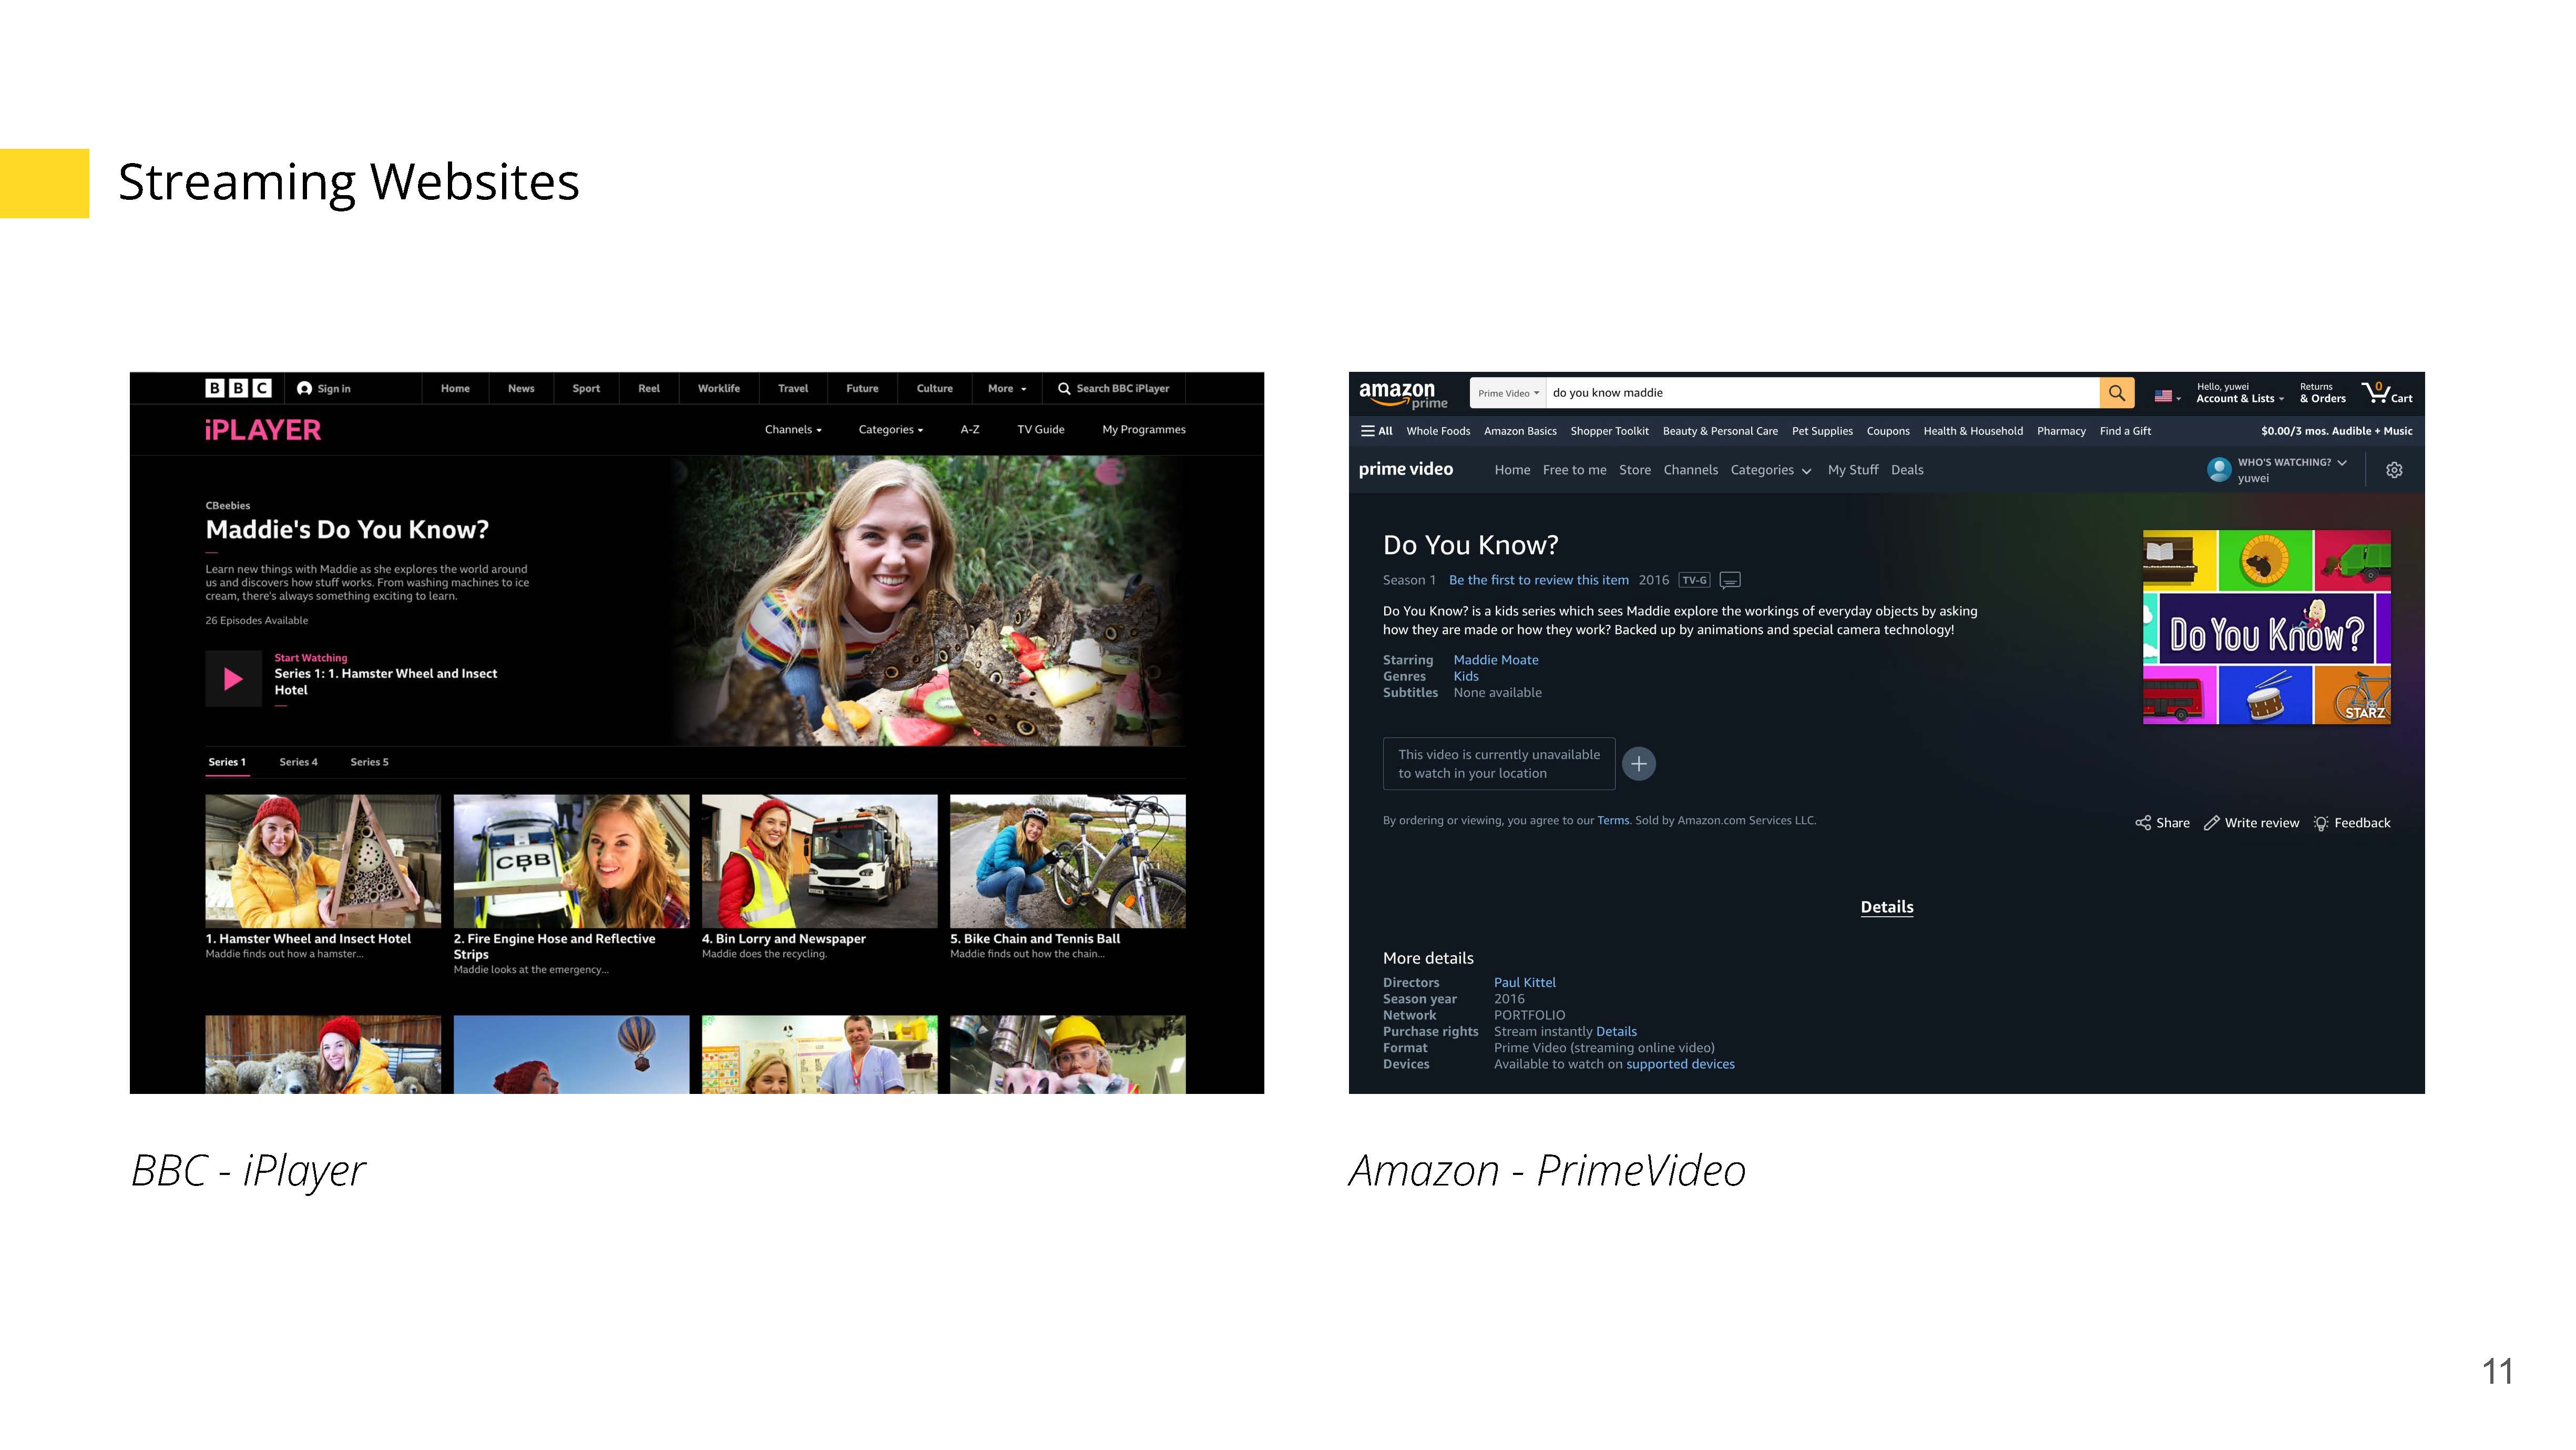Click the orange Amazon search button
This screenshot has width=2576, height=1450.
pyautogui.click(x=2116, y=393)
